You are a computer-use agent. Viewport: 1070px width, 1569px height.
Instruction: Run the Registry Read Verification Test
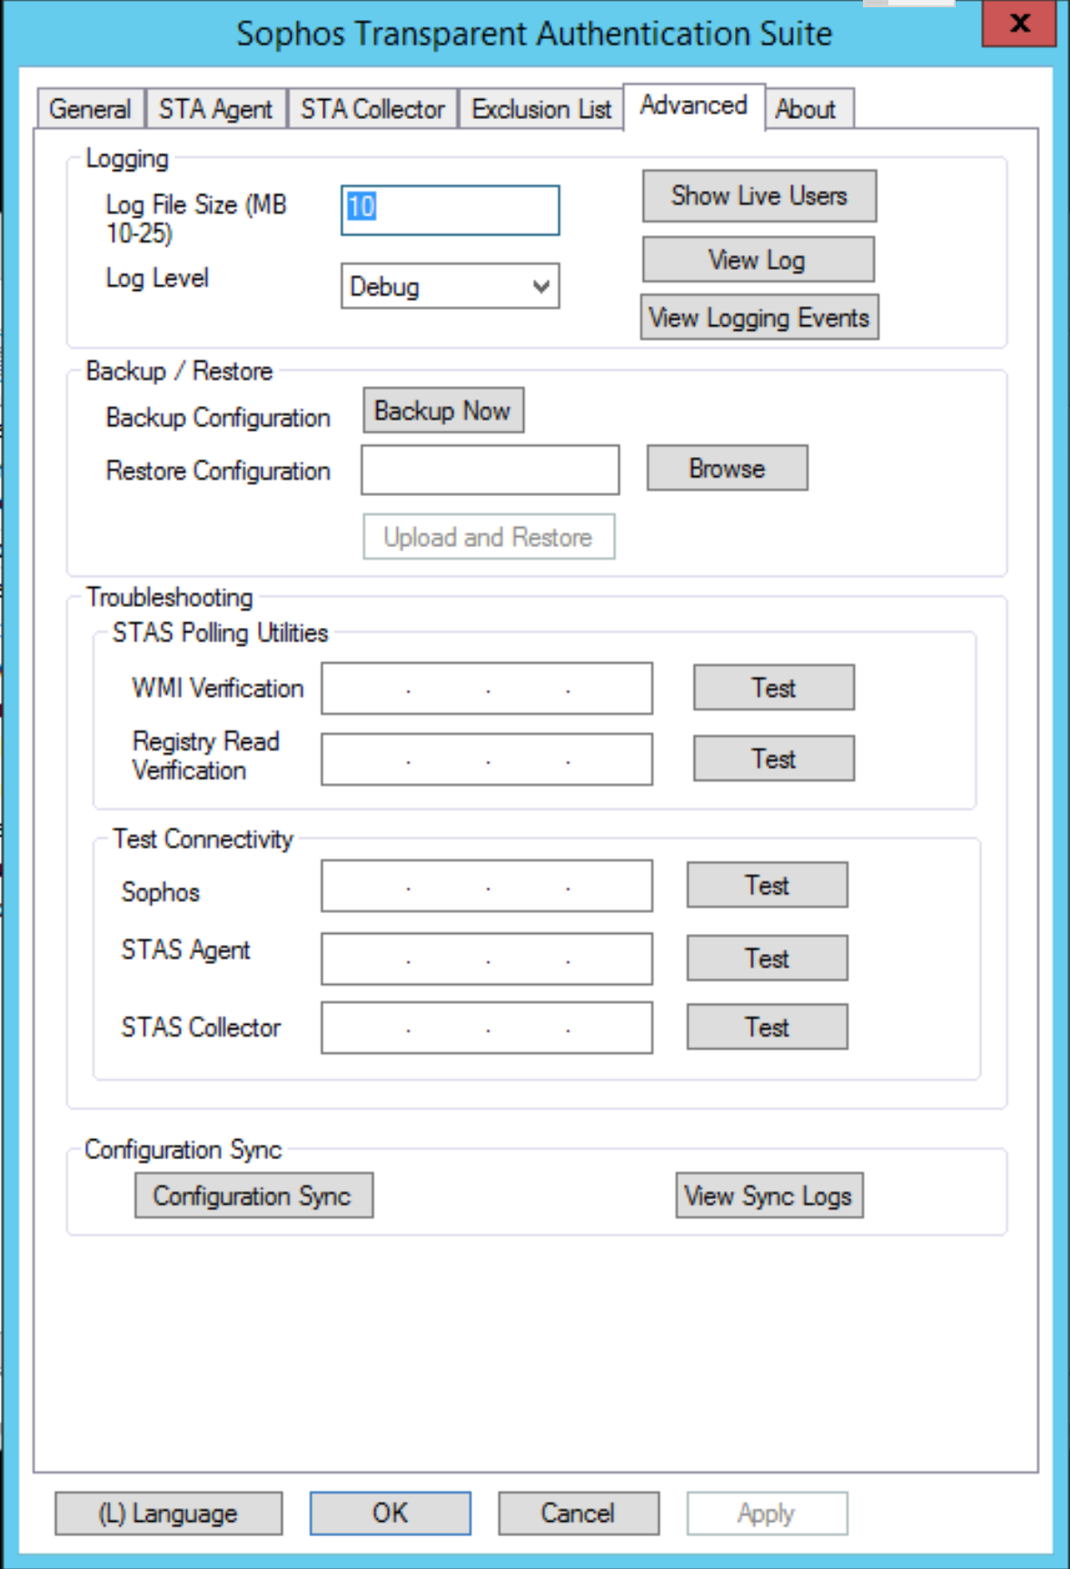coord(774,759)
